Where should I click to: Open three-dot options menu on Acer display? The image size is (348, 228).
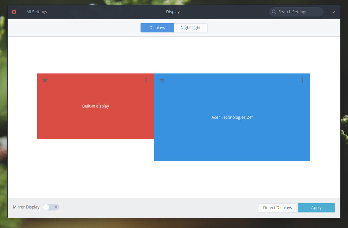coord(302,80)
